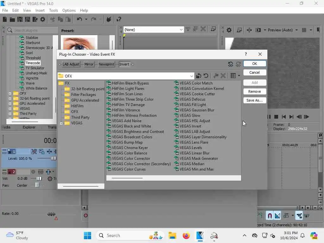
Task: Switch to the Explorer tab
Action: [x=29, y=127]
